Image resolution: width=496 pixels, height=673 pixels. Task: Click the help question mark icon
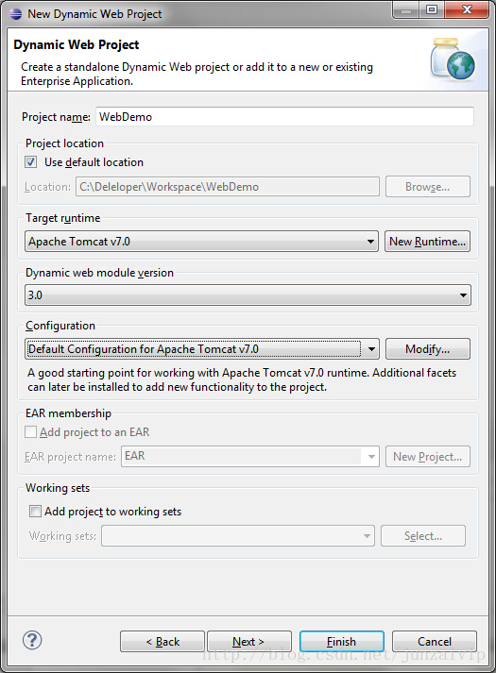tap(32, 640)
